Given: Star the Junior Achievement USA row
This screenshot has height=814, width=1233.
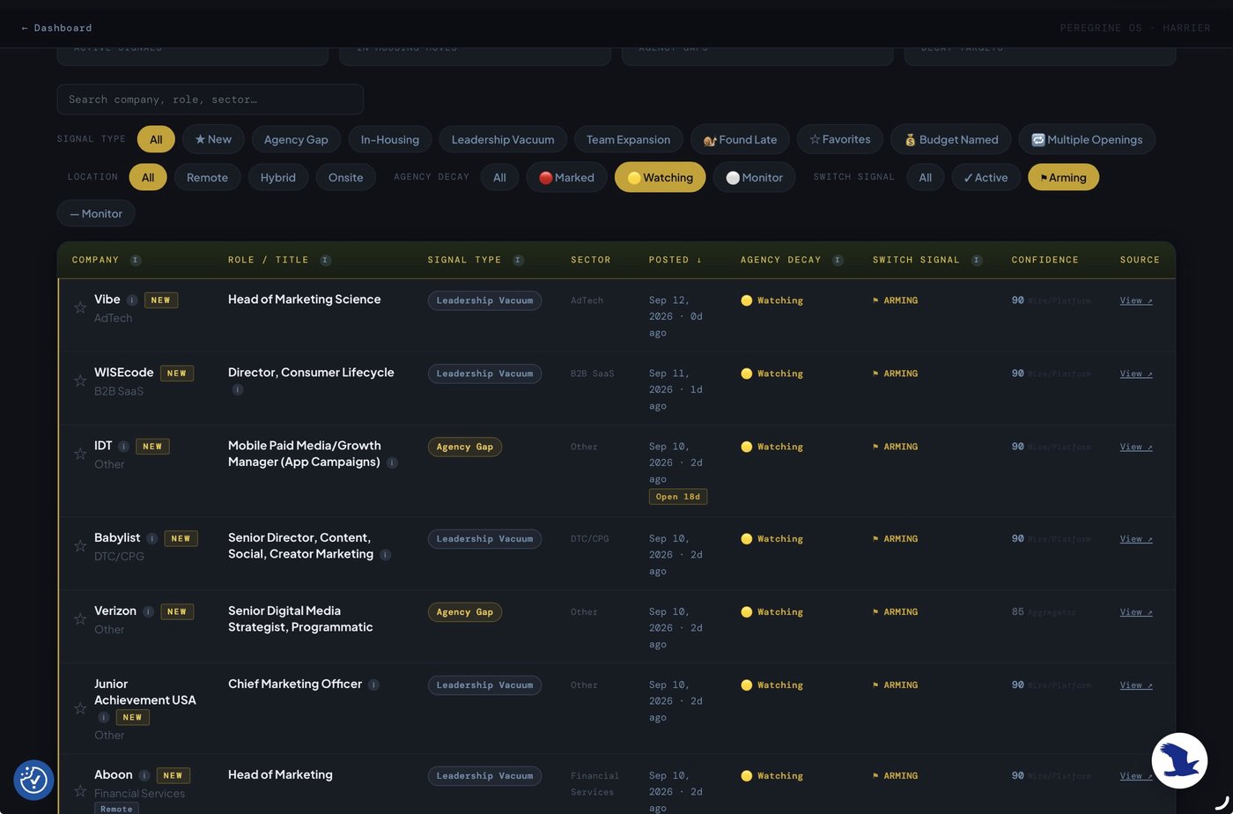Looking at the screenshot, I should point(80,708).
